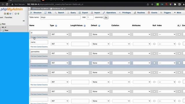The image size is (185, 104).
Task: Switch to the SQL tab
Action: [48, 13]
